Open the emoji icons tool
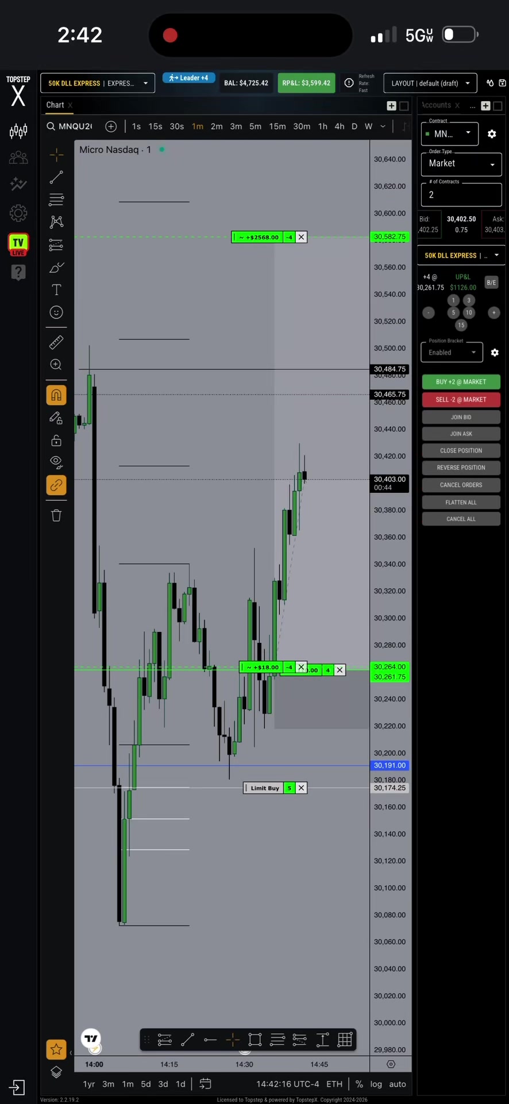Image resolution: width=509 pixels, height=1104 pixels. click(x=56, y=312)
